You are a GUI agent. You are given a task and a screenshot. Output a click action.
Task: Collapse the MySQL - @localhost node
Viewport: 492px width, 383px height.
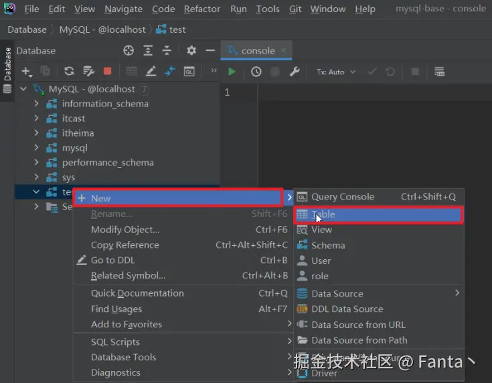[x=23, y=89]
